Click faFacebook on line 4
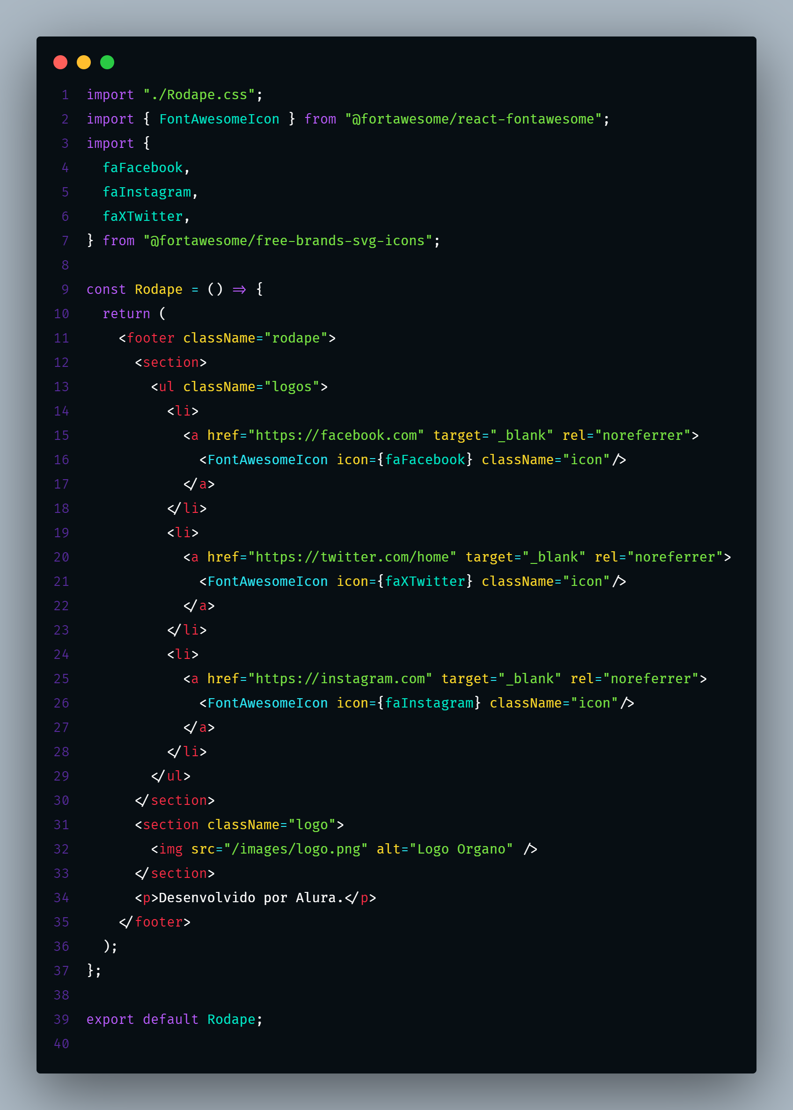Screen dimensions: 793x1110 [143, 168]
